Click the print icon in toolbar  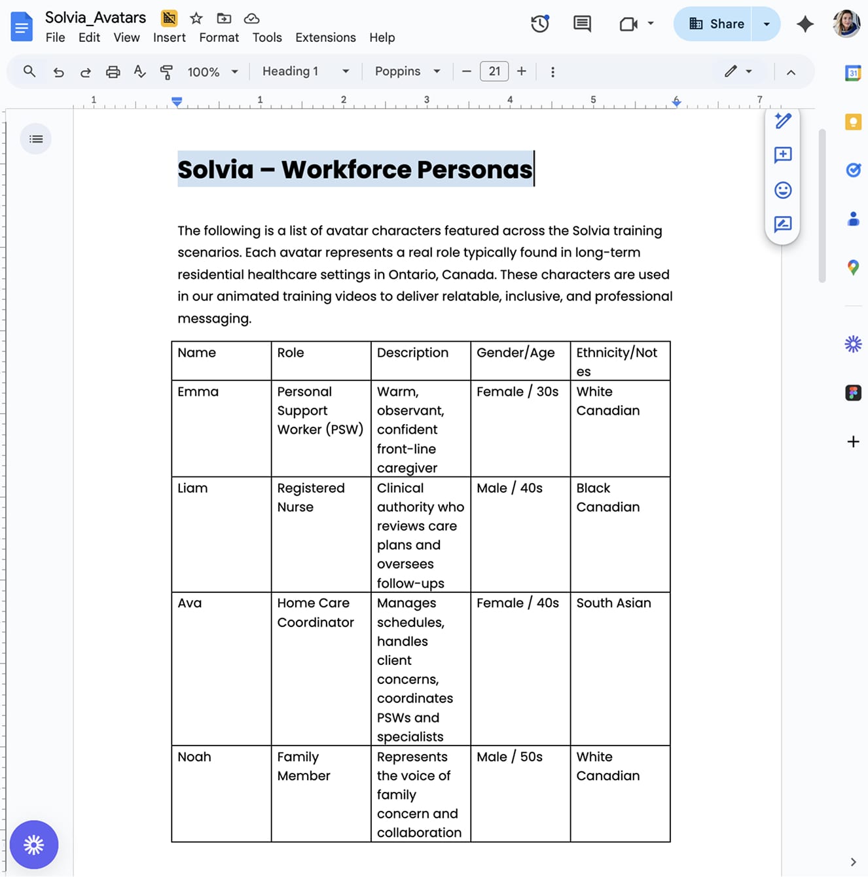pyautogui.click(x=113, y=72)
